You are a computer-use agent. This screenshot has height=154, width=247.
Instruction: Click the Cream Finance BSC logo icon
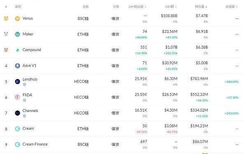pos(17,145)
